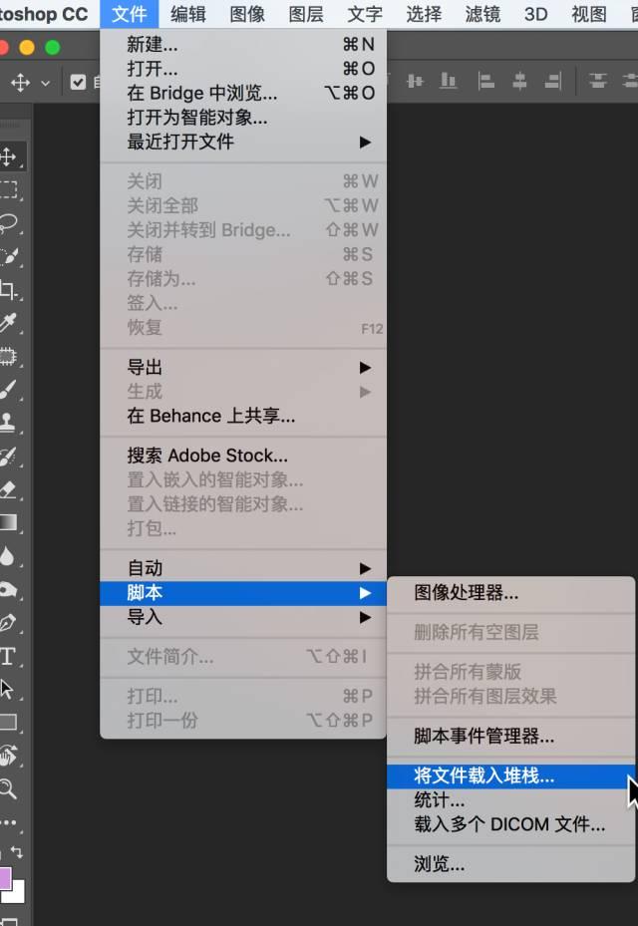This screenshot has height=926, width=638.
Task: Open the Photoshop CC application menu
Action: (x=44, y=14)
